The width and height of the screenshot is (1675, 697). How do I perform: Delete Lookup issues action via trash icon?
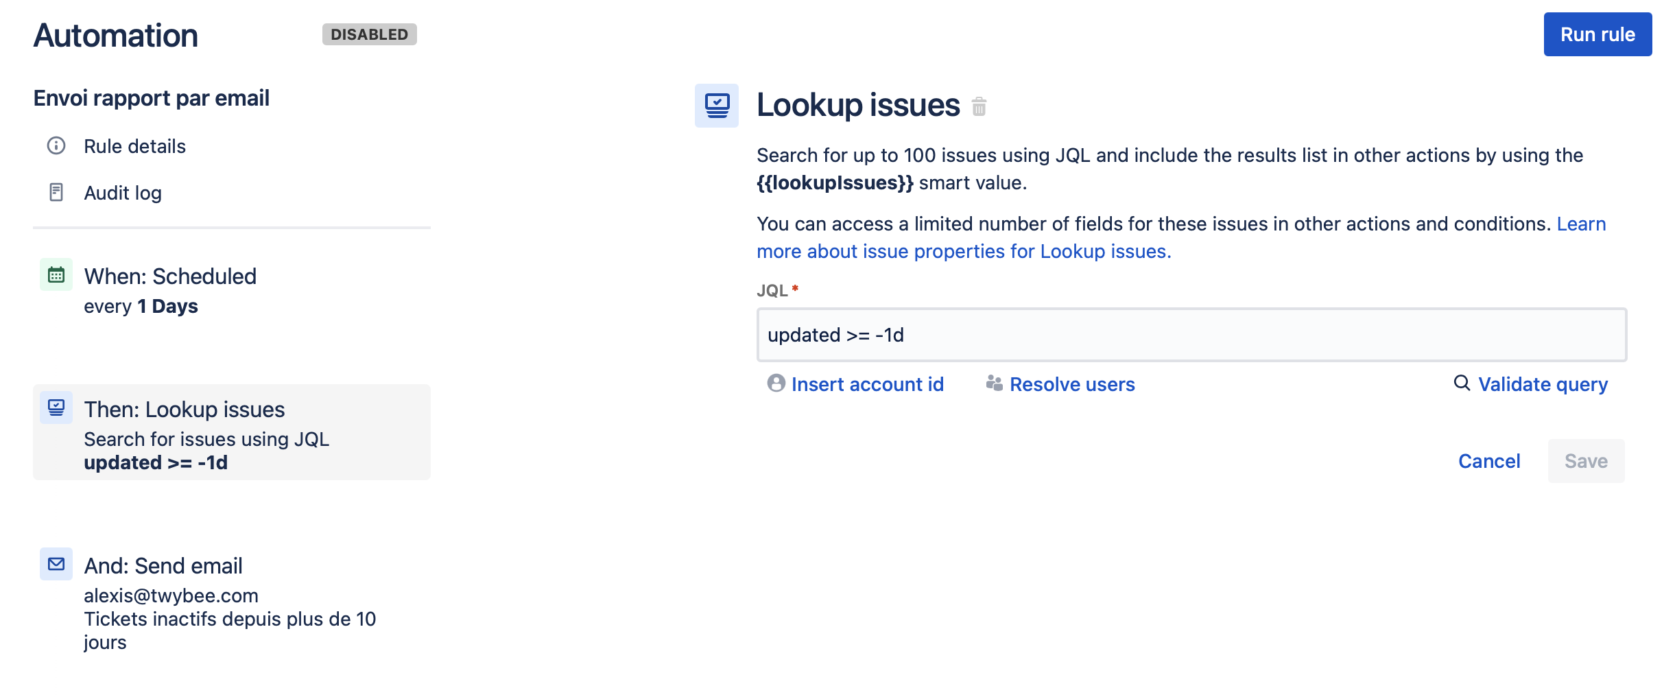(979, 106)
